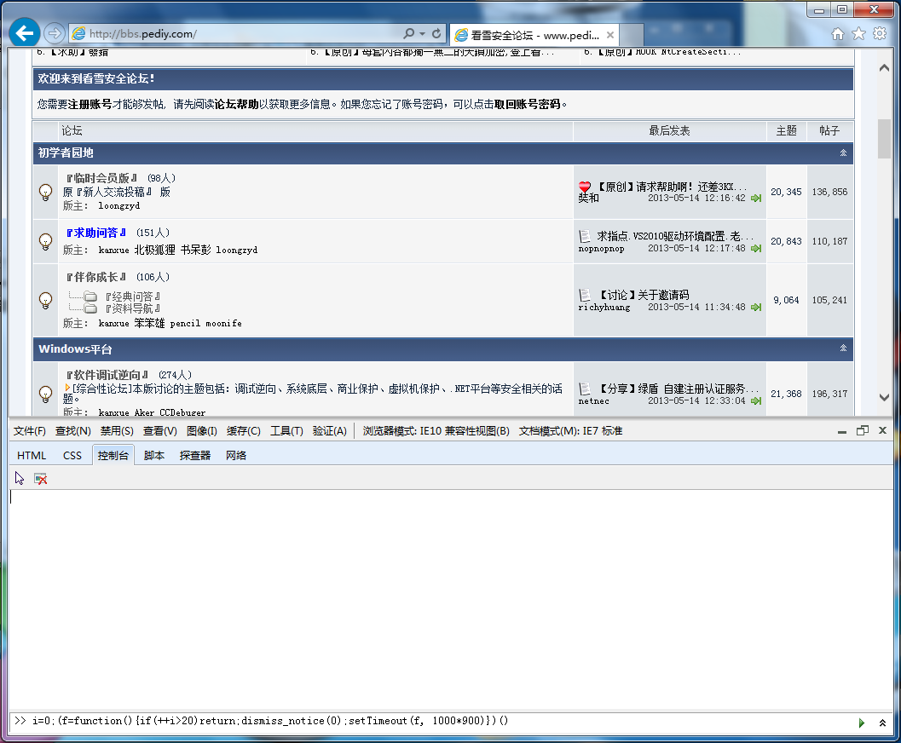Switch to the 探查器 profiler tab
The height and width of the screenshot is (743, 901).
195,455
